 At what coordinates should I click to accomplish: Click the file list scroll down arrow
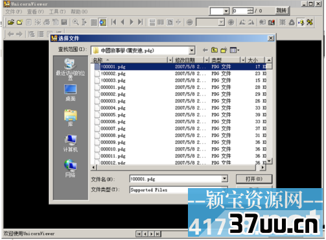[x=269, y=161]
